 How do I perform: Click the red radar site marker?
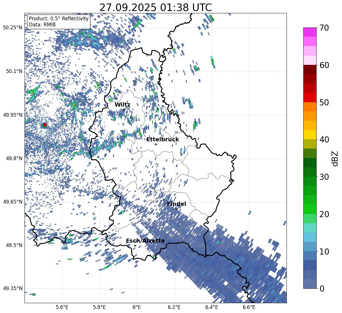(x=45, y=125)
